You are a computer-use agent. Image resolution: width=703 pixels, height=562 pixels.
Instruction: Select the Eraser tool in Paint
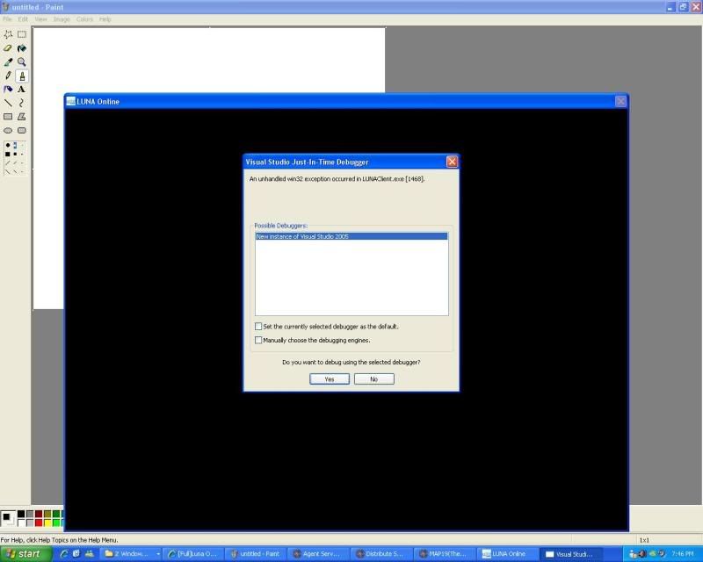[x=8, y=48]
